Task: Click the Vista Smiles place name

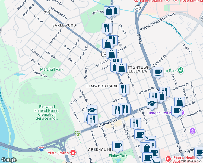Action: (x=58, y=153)
